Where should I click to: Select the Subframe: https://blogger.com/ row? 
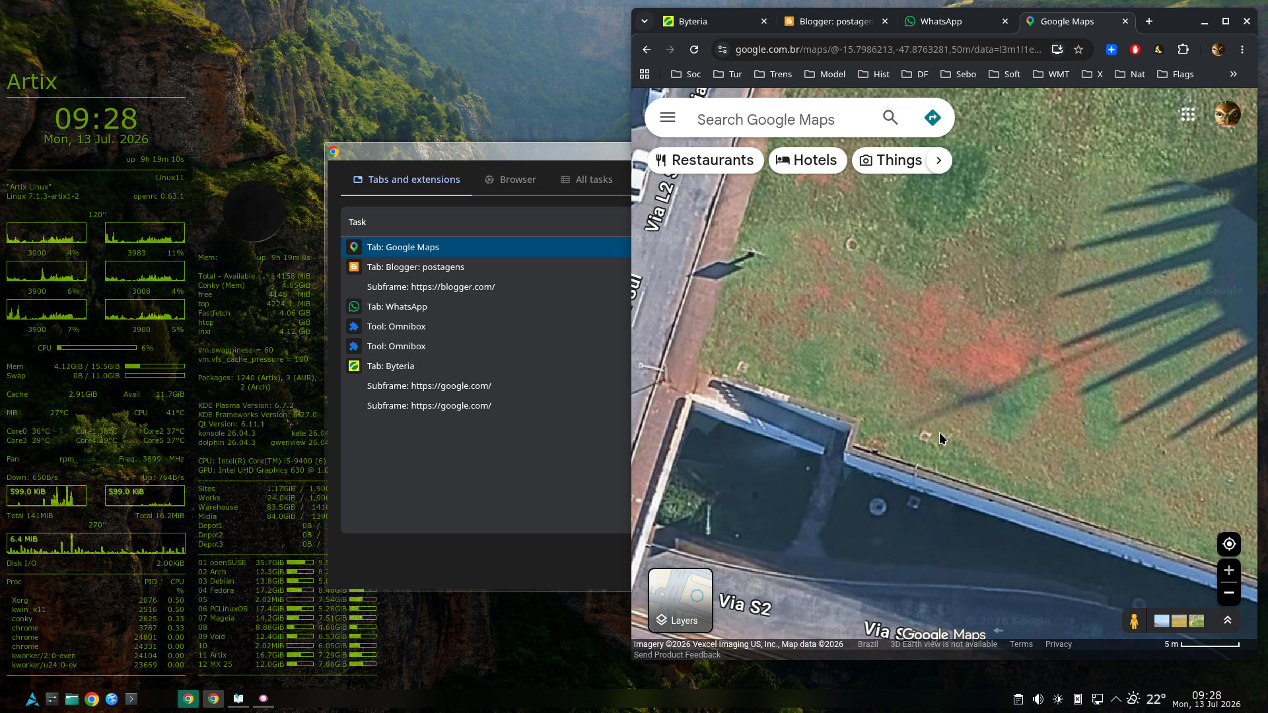(486, 287)
